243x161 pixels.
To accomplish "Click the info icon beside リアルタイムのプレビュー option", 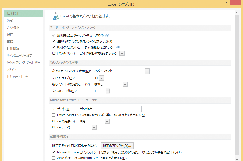I will pos(118,47).
